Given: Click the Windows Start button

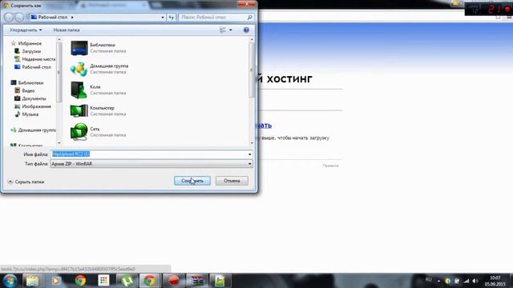Looking at the screenshot, I should coord(10,281).
